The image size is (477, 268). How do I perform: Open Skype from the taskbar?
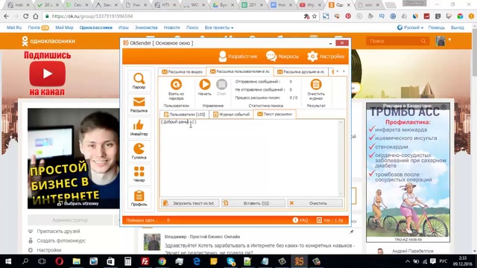pos(231,261)
